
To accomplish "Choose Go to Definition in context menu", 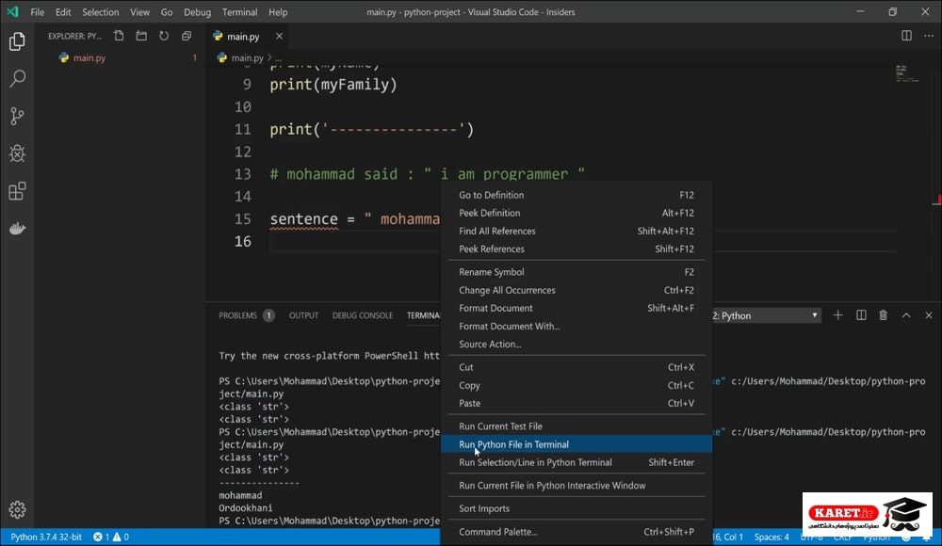I will pos(577,195).
